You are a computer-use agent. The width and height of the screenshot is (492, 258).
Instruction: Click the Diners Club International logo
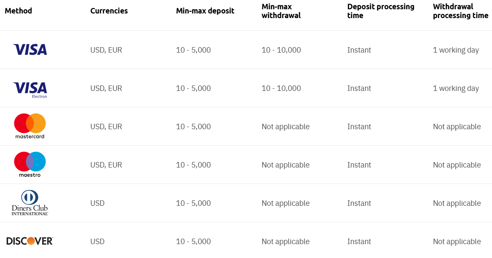(x=30, y=203)
